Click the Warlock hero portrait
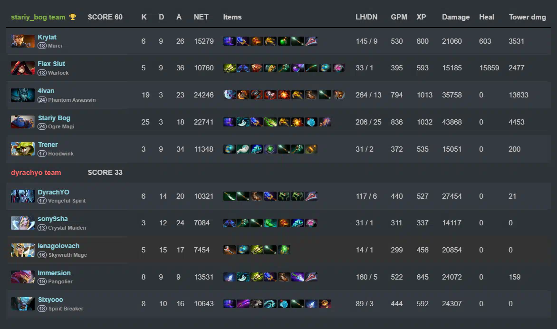This screenshot has width=557, height=329. 23,68
